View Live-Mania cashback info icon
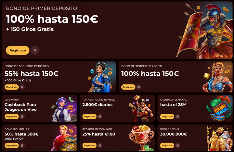The height and width of the screenshot is (152, 234). click(22, 116)
